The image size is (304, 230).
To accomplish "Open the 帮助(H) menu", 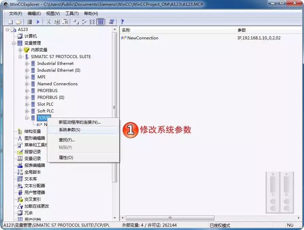I will 91,14.
